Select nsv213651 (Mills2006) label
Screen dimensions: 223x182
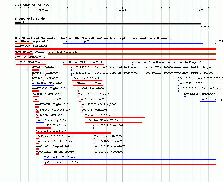pos(93,94)
